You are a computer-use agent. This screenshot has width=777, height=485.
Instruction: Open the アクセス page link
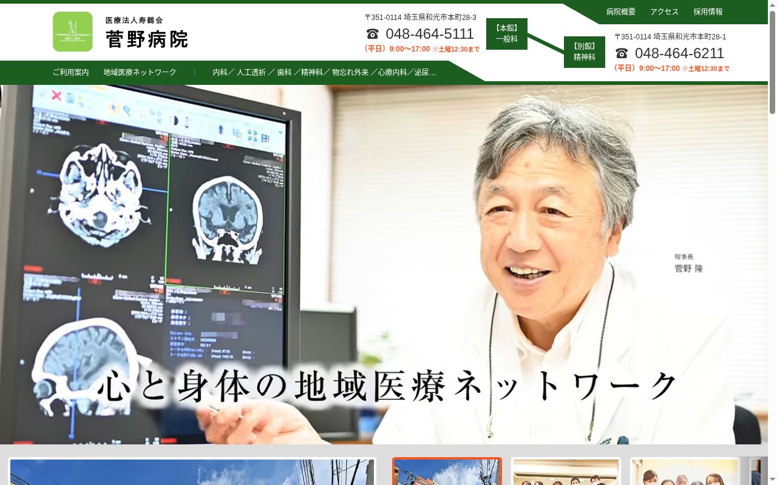665,12
